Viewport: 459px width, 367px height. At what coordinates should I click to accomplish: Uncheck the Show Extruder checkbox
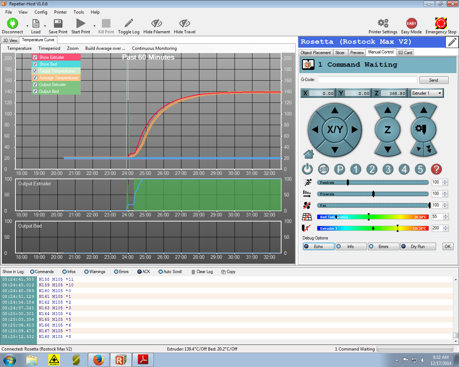pyautogui.click(x=35, y=57)
